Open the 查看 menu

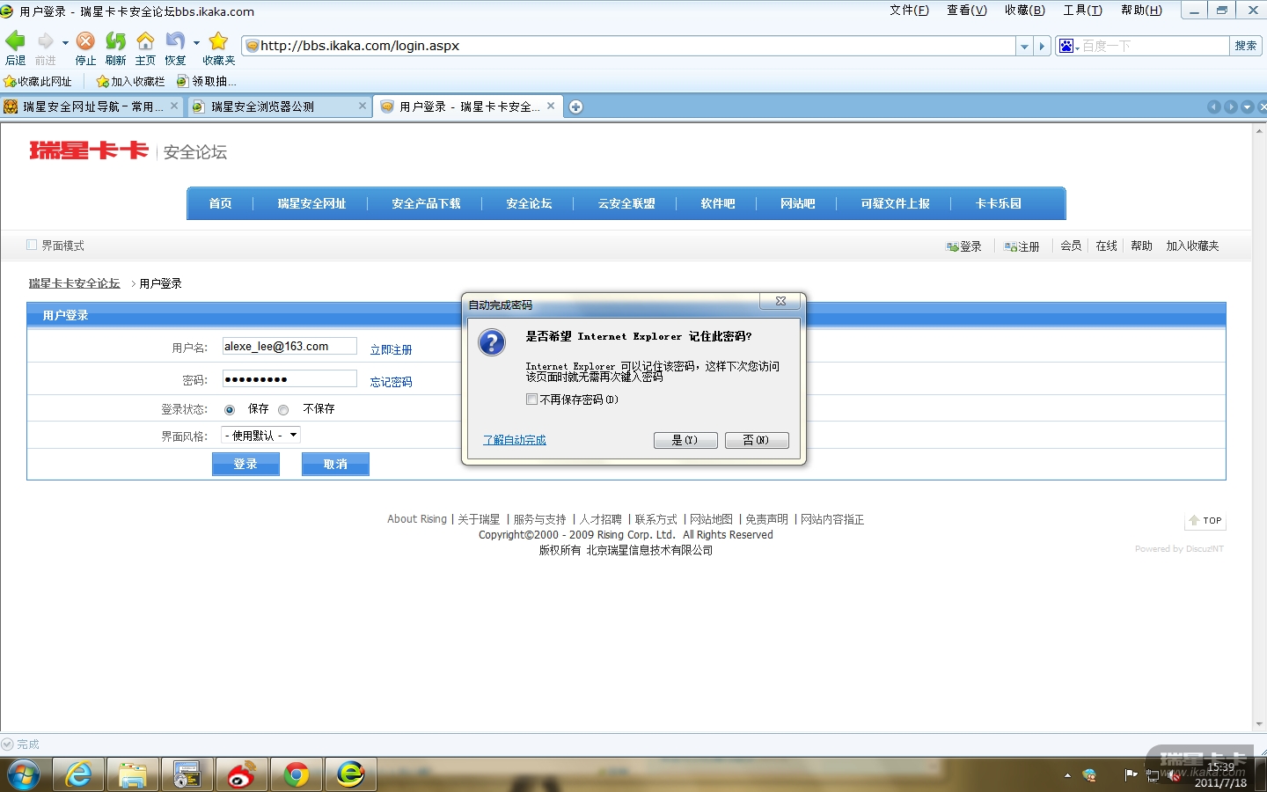point(967,11)
